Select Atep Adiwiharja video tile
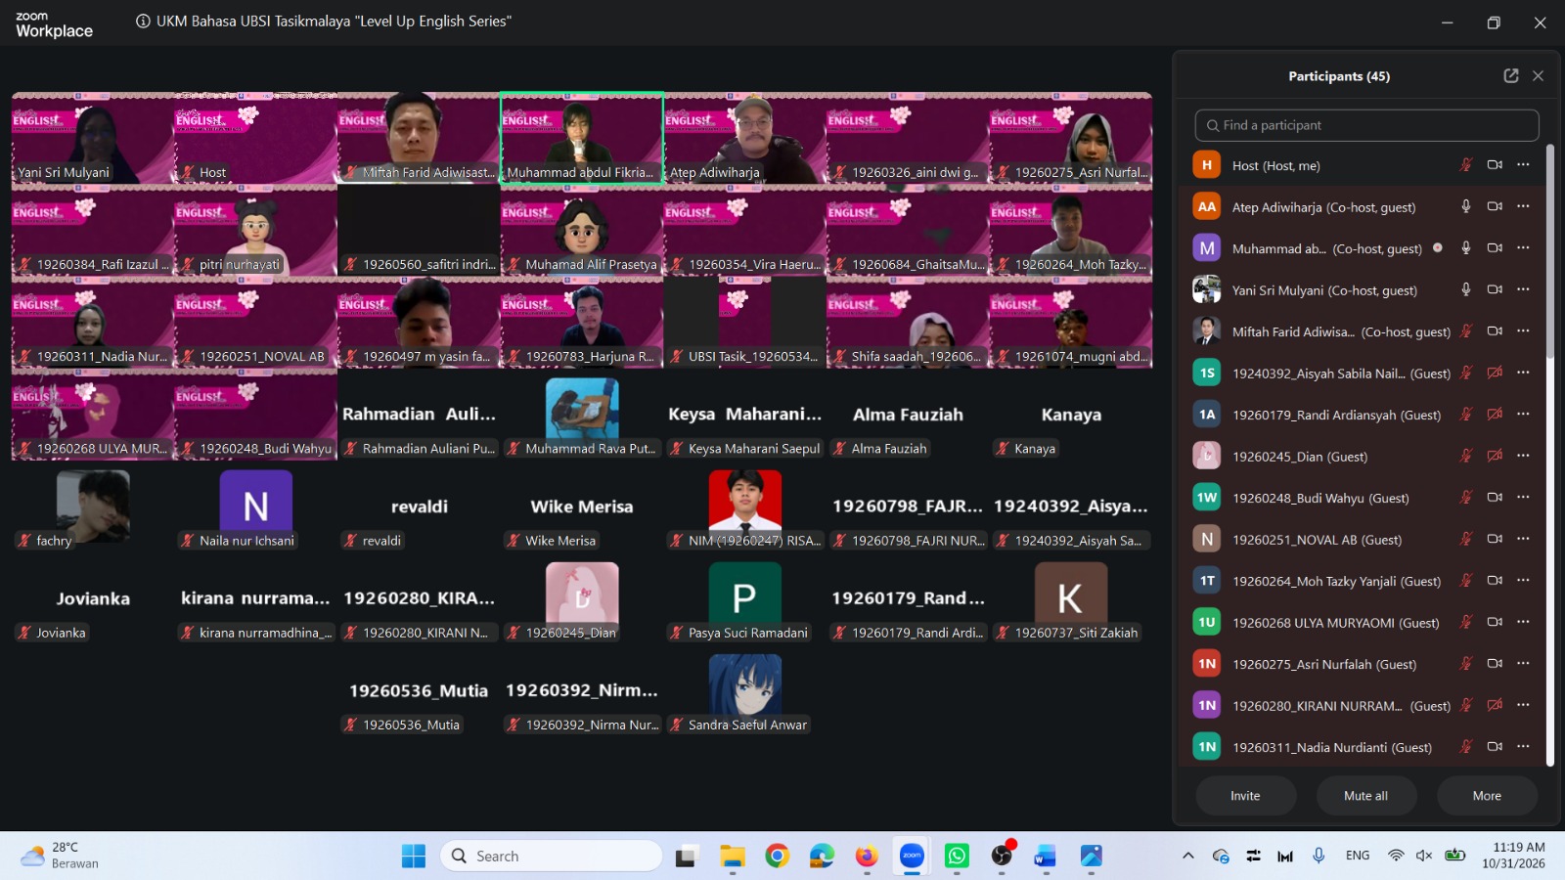The height and width of the screenshot is (880, 1565). point(744,138)
